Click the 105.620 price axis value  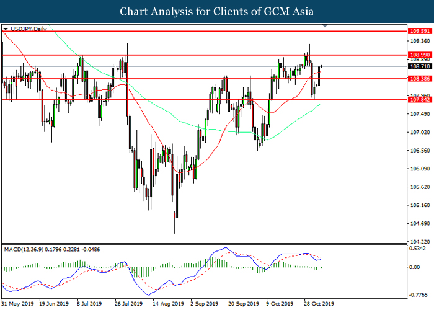pos(420,187)
